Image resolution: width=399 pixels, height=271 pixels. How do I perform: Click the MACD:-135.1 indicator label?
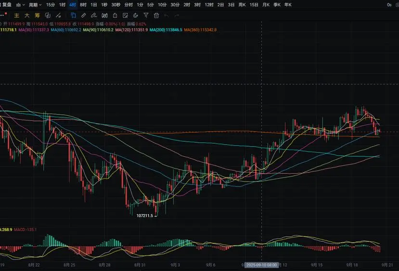click(x=25, y=230)
